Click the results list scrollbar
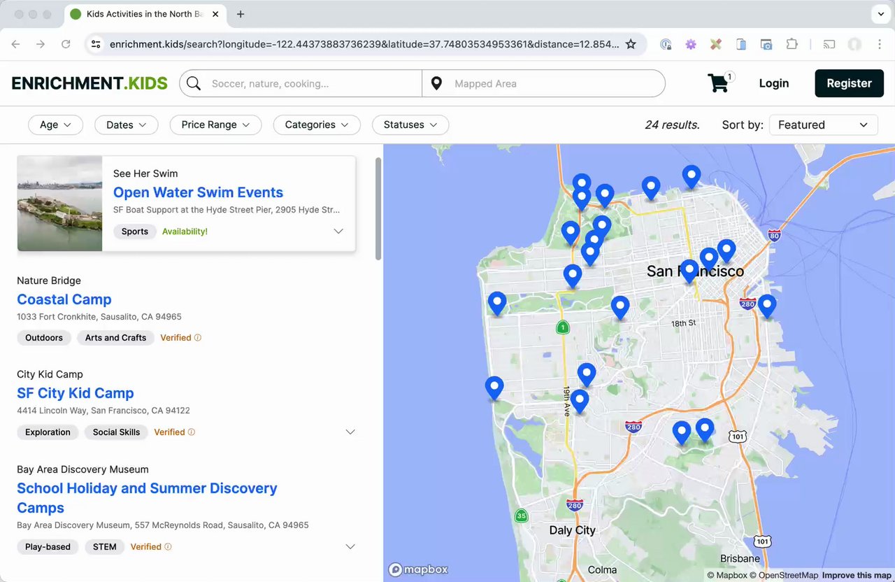This screenshot has width=895, height=582. pyautogui.click(x=378, y=208)
